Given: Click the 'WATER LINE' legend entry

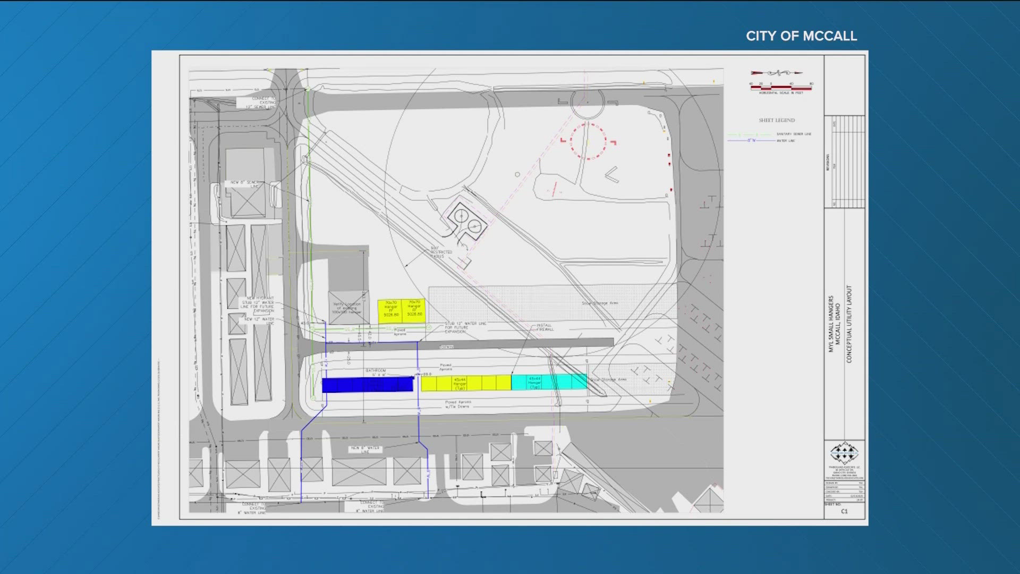Looking at the screenshot, I should coord(786,141).
